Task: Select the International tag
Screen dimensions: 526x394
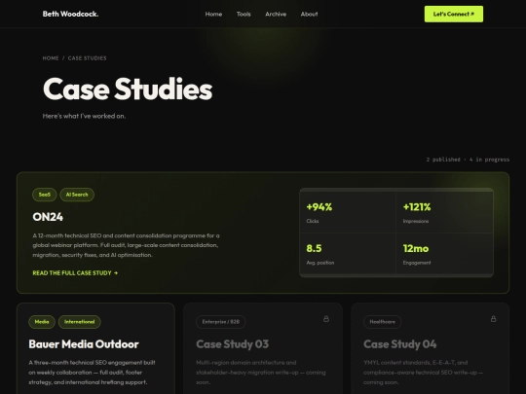Action: pyautogui.click(x=80, y=322)
